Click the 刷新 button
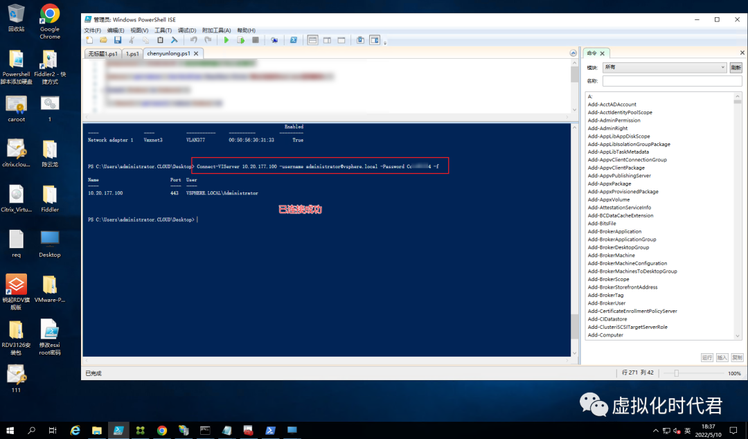Image resolution: width=748 pixels, height=439 pixels. click(x=736, y=67)
